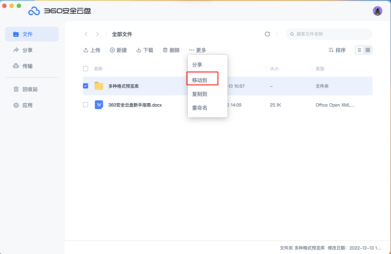Open the user avatar profile icon
This screenshot has height=254, width=391.
click(377, 11)
